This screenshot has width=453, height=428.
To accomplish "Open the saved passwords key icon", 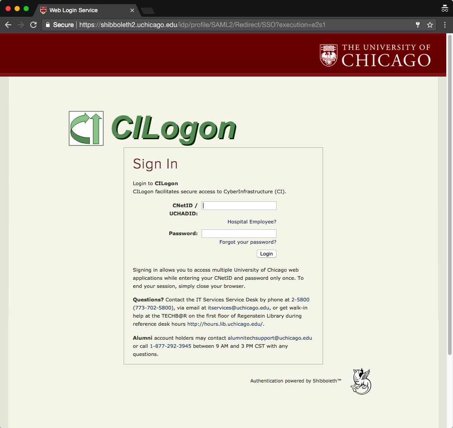I will [x=417, y=25].
